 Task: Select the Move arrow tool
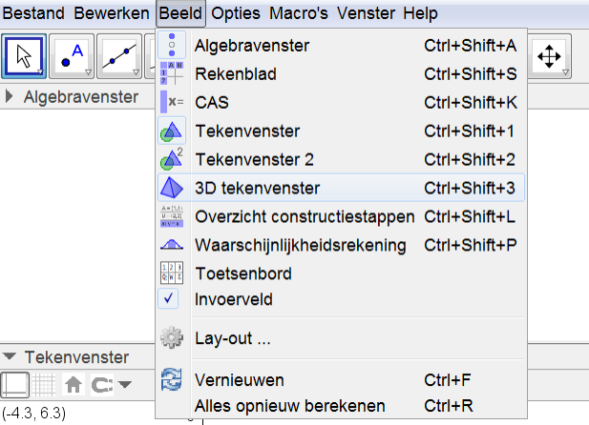(24, 56)
